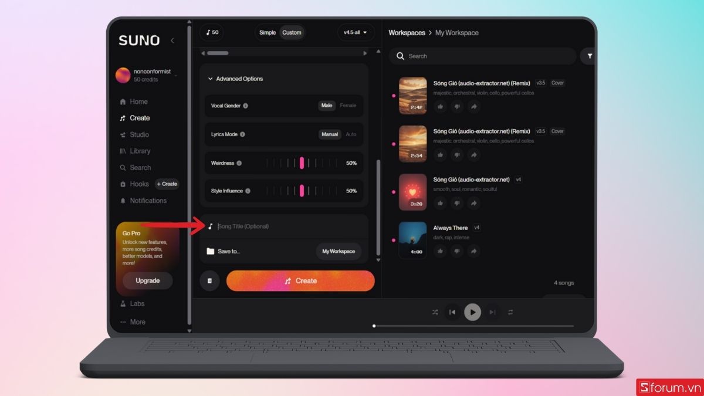Skip to previous track in player
The image size is (704, 396).
[x=452, y=312]
